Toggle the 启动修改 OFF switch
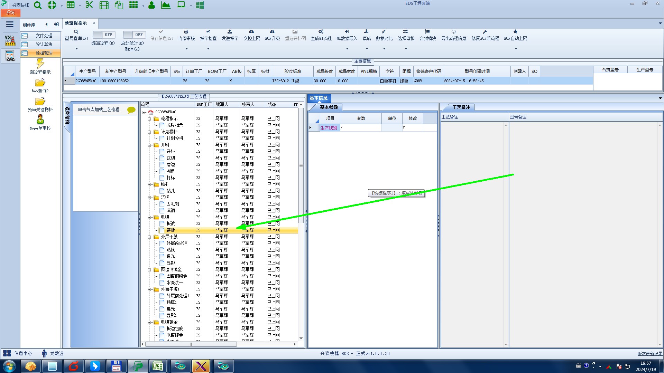 pos(134,35)
